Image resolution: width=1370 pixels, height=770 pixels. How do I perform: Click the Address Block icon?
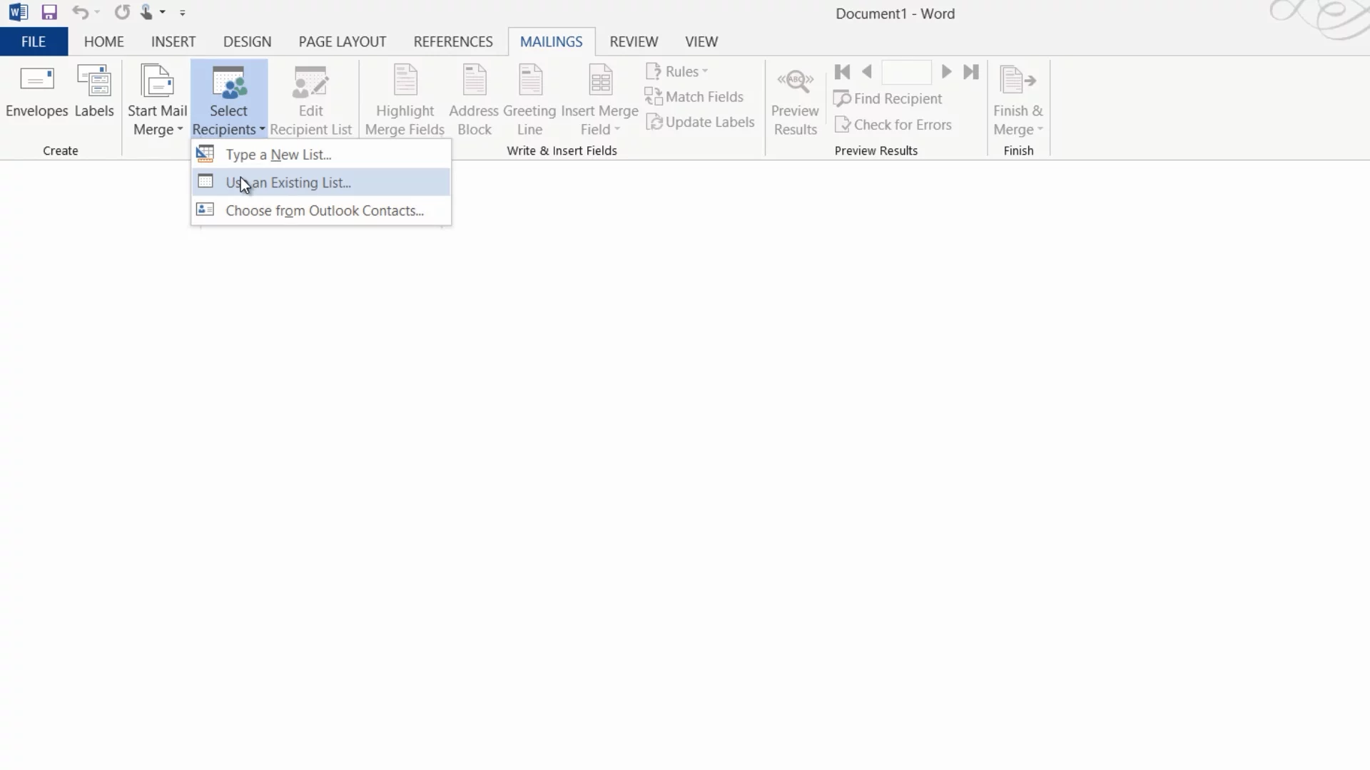click(474, 81)
